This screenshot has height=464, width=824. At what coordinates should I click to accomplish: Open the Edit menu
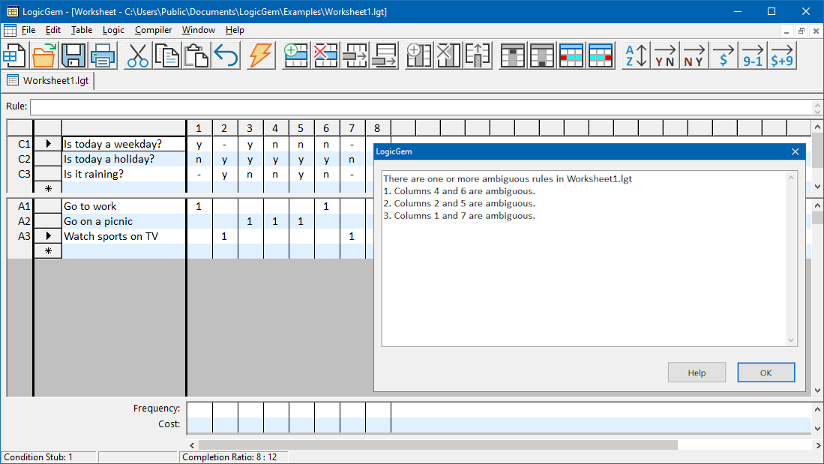53,30
